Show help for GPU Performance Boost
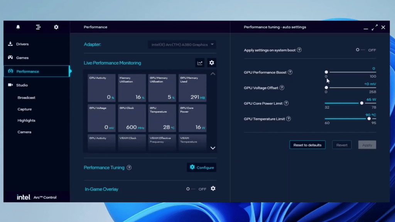395x222 pixels. pos(290,72)
